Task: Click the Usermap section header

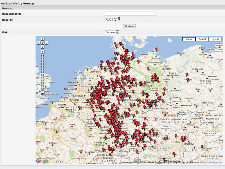Action: click(8, 8)
